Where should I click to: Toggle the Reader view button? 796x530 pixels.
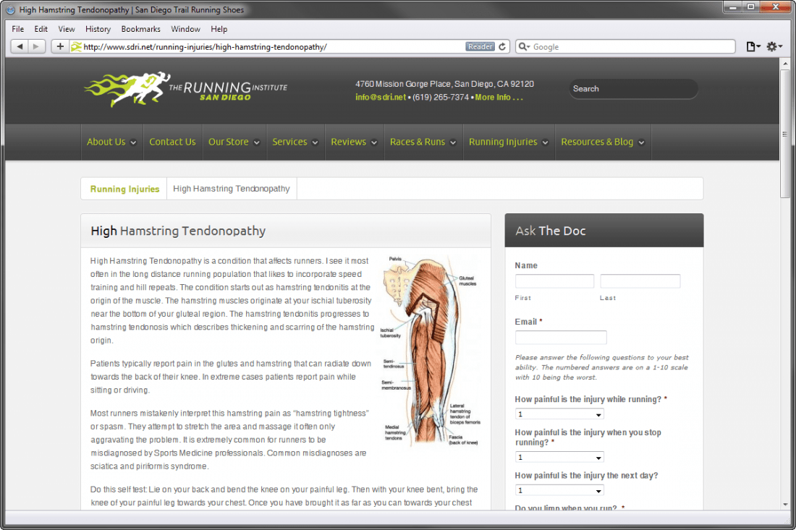[x=480, y=47]
